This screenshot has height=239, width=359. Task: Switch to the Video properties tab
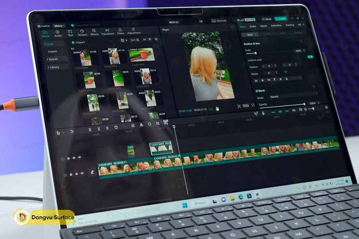tap(242, 26)
